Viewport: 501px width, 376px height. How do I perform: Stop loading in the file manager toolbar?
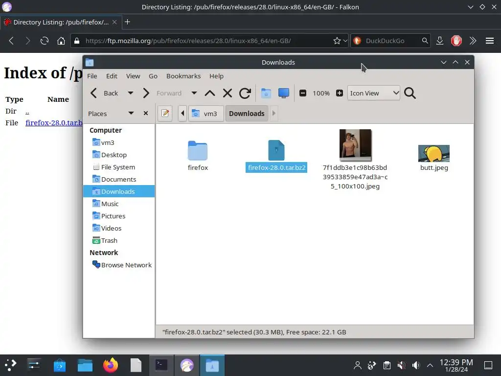[x=227, y=93]
